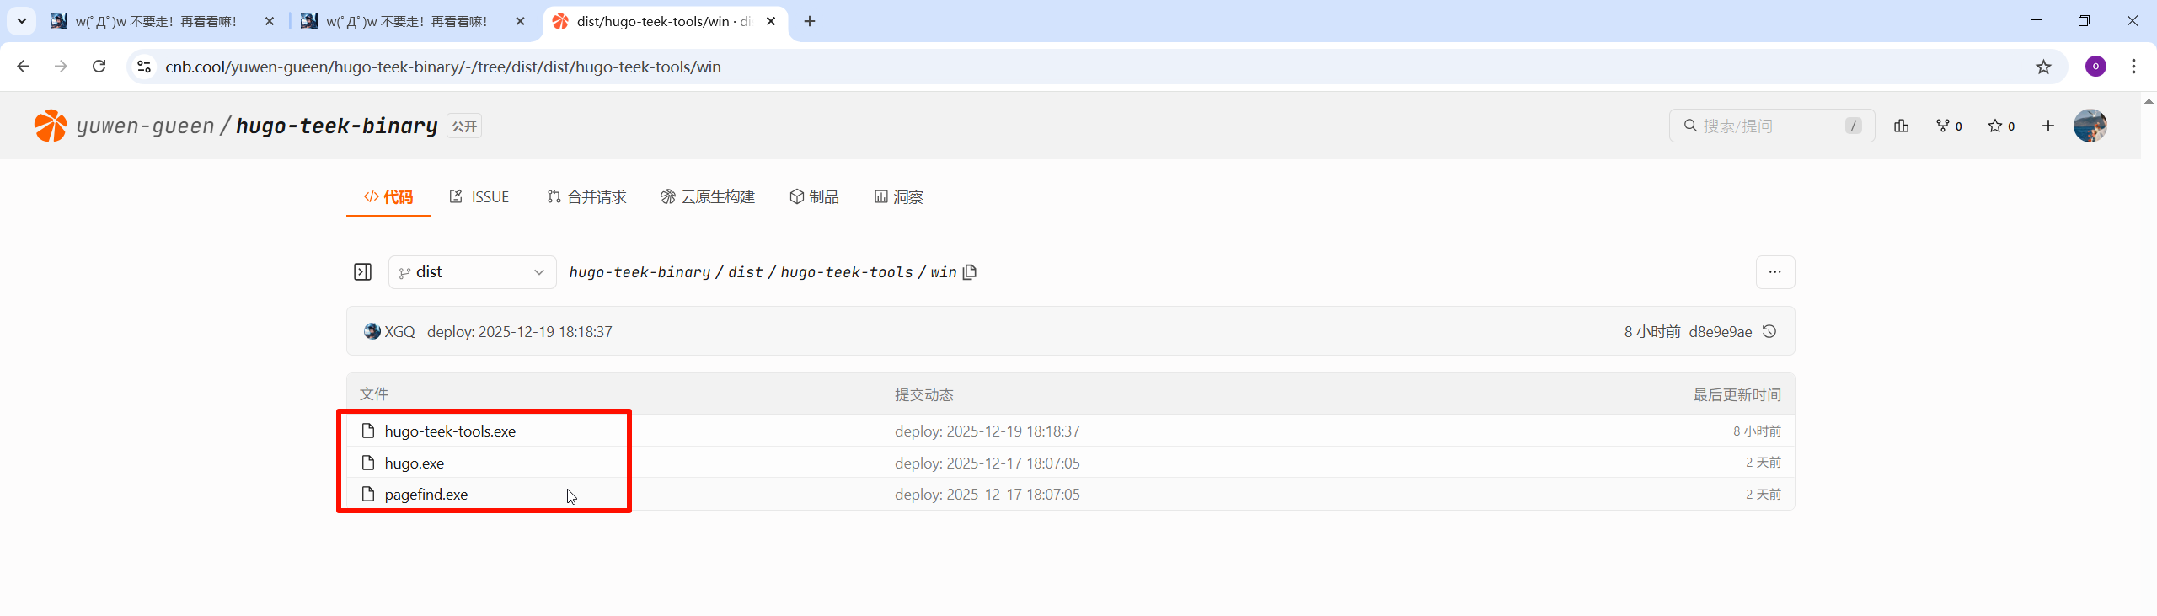Open the dist branch selector dropdown
The width and height of the screenshot is (2157, 616).
point(472,272)
